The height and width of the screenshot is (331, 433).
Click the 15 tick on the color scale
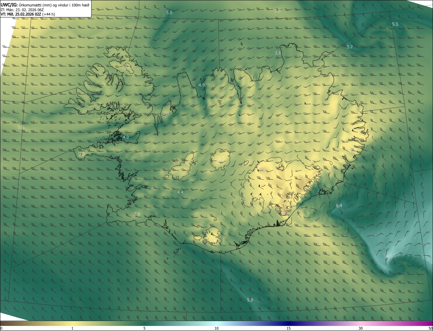coord(289,328)
